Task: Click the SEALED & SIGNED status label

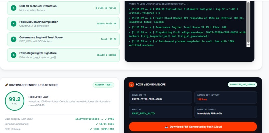Action: [x=106, y=55]
